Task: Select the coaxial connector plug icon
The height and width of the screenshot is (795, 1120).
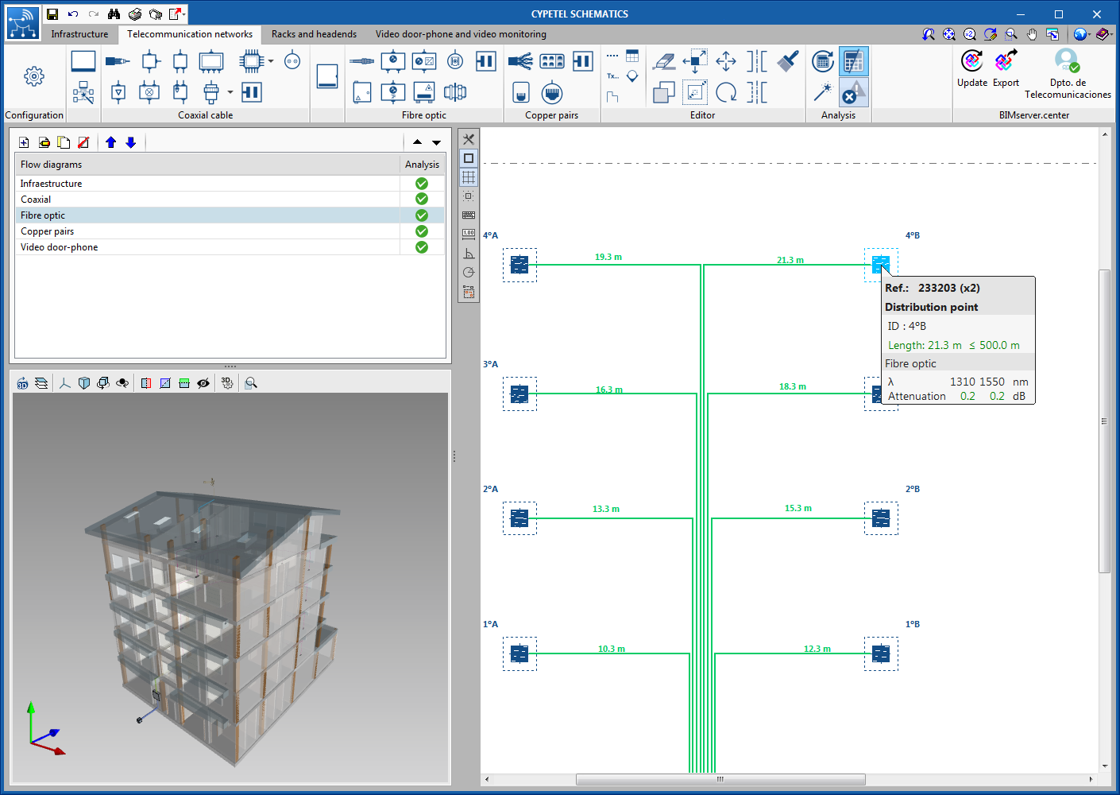Action: (x=118, y=61)
